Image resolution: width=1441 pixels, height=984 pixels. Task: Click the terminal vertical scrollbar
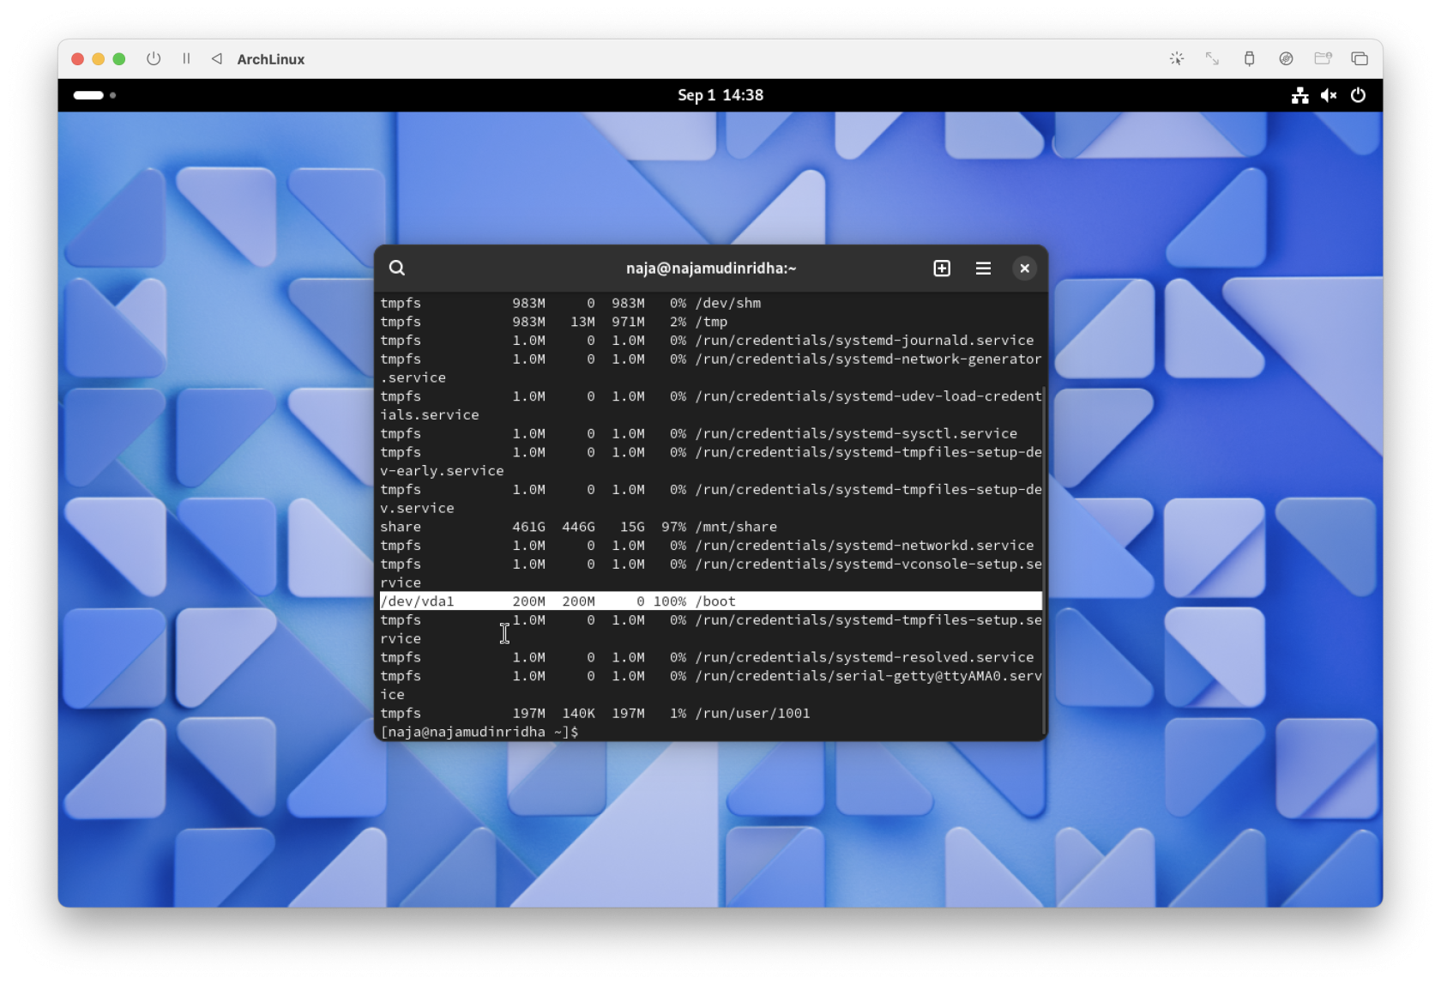(1044, 562)
